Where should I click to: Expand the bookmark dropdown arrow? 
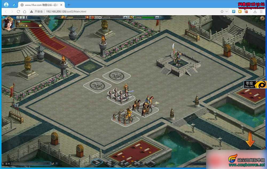coord(227,11)
